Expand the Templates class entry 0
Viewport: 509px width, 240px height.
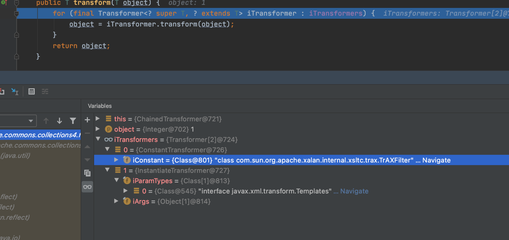126,191
